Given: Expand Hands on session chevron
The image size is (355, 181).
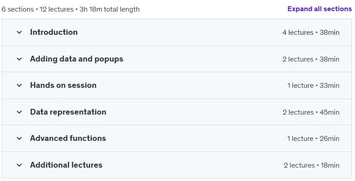Looking at the screenshot, I should pos(19,85).
